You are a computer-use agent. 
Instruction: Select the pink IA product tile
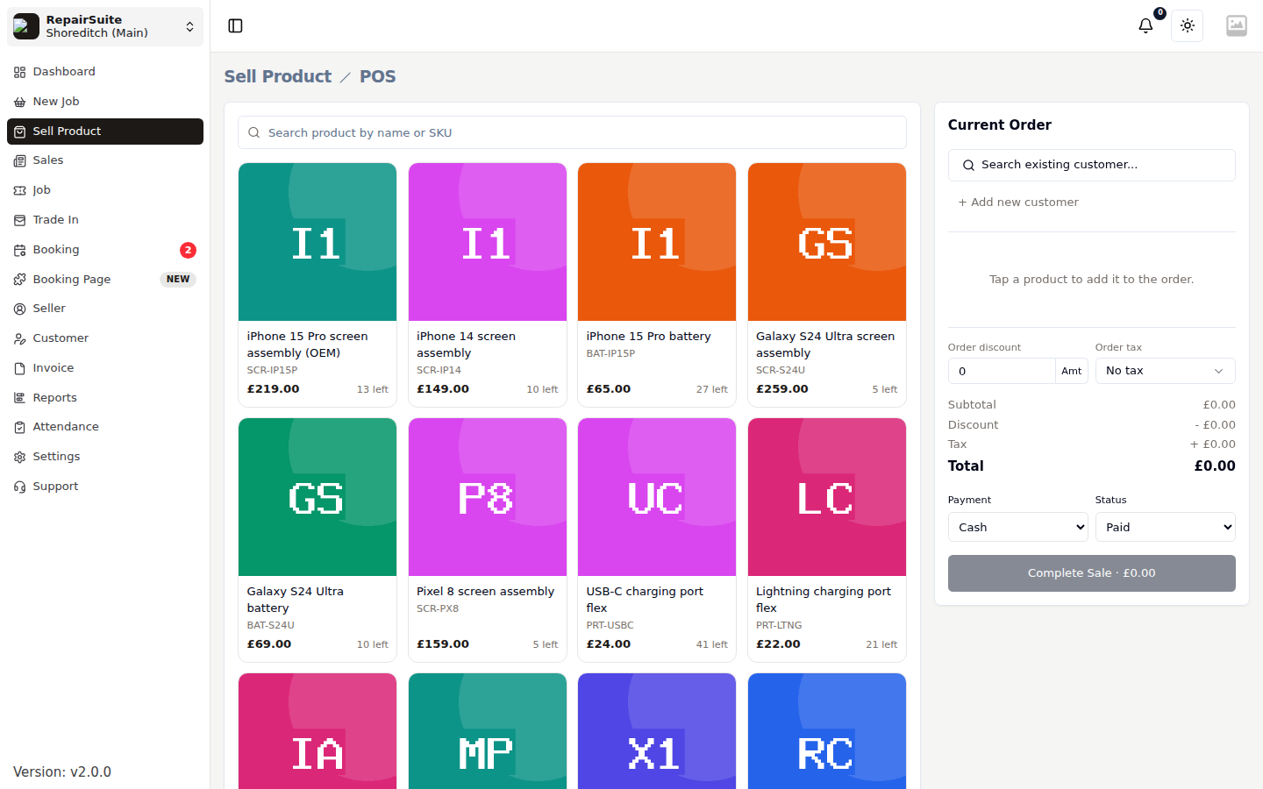[318, 731]
